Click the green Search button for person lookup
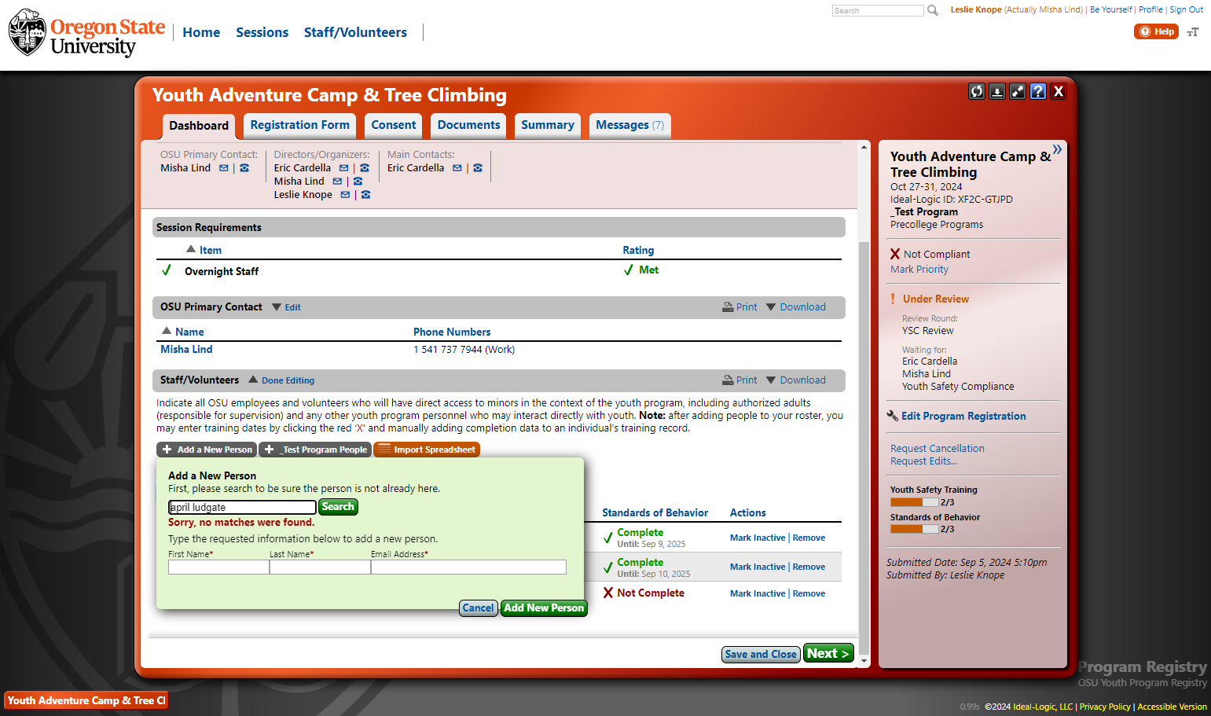1211x716 pixels. pyautogui.click(x=338, y=507)
